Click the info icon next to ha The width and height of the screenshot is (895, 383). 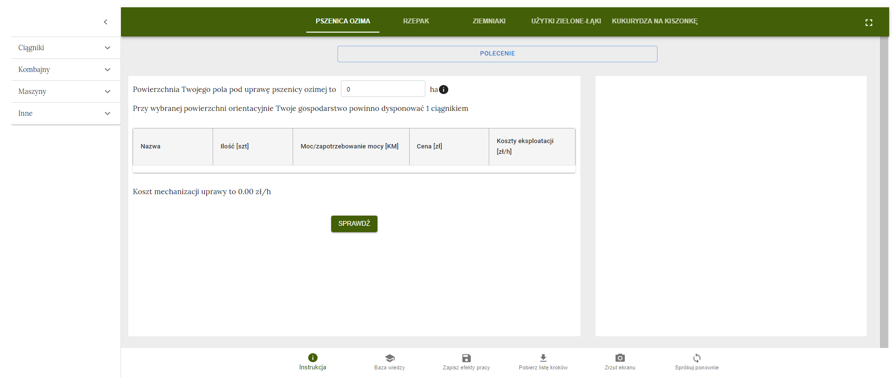[443, 90]
